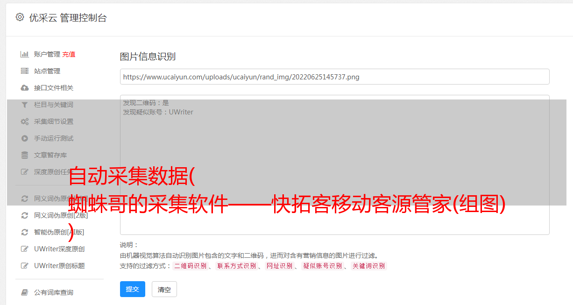The width and height of the screenshot is (573, 305).
Task: Open 同义词伪原创[2版] in the sidebar
Action: (61, 215)
